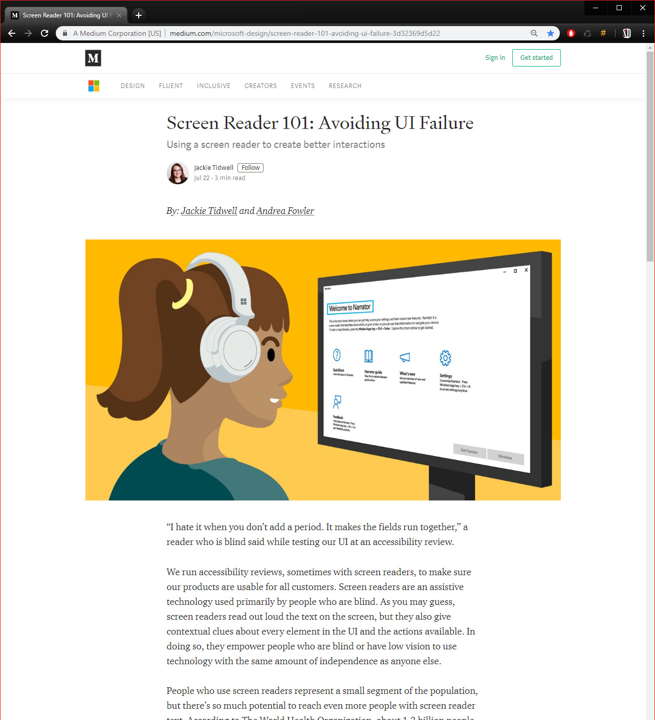This screenshot has width=655, height=720.
Task: Open the RESEARCH section
Action: point(345,86)
